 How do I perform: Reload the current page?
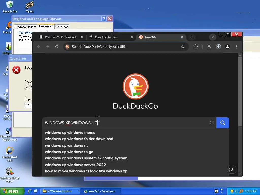tap(57, 47)
